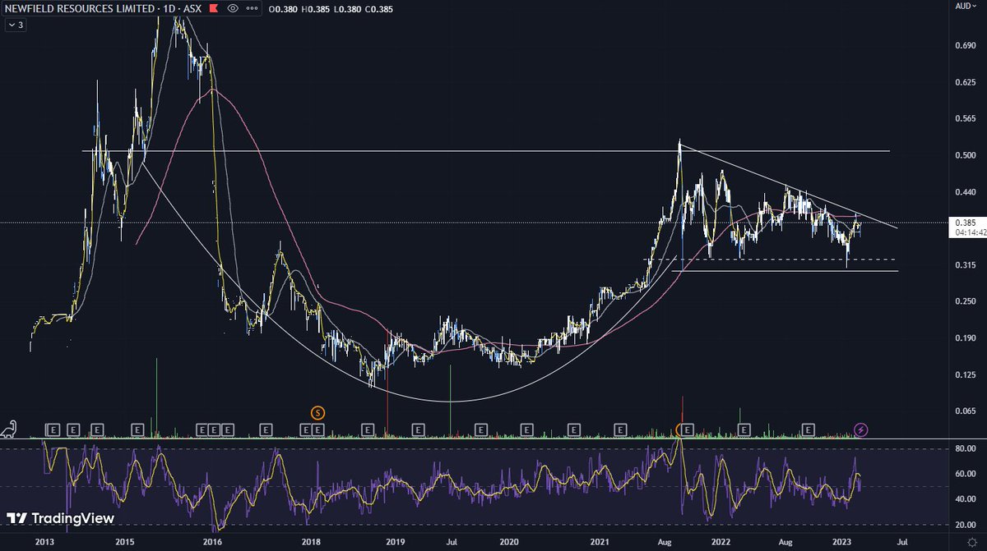Click the 0.500 price axis label
987x551 pixels.
click(x=964, y=155)
